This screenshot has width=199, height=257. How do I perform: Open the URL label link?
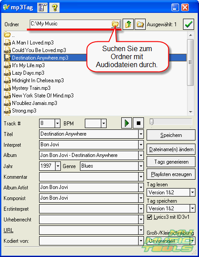8,230
